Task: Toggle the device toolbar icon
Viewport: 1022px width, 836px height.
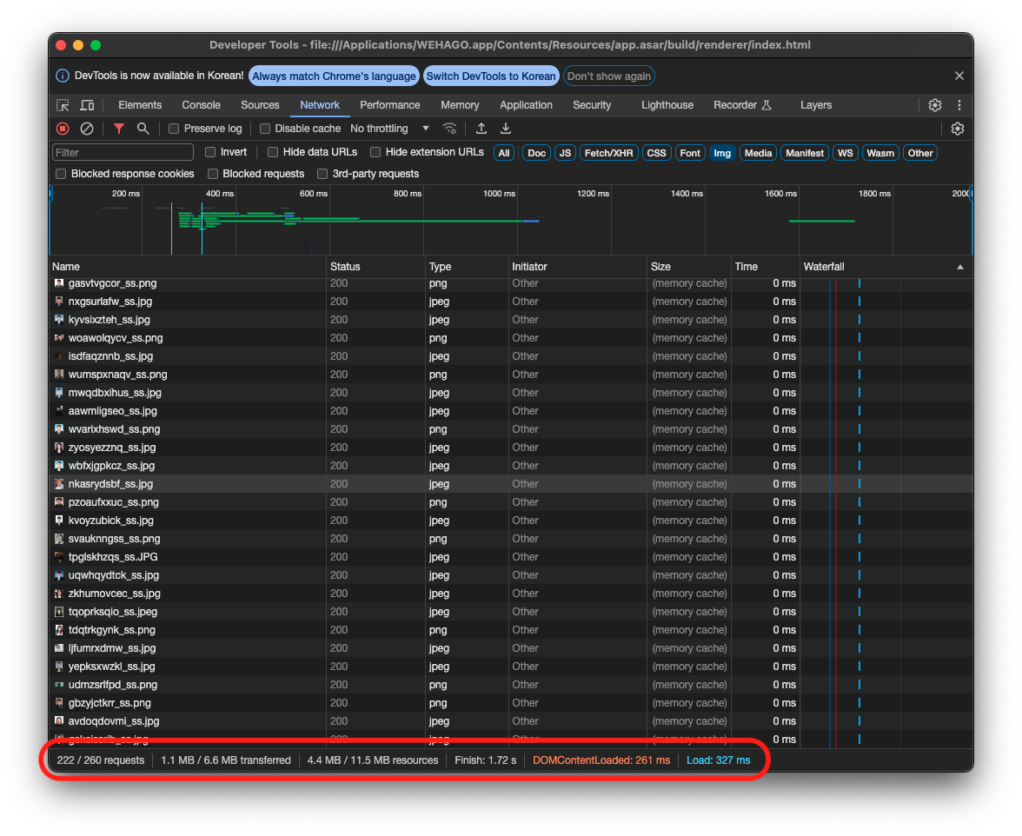Action: [x=87, y=105]
